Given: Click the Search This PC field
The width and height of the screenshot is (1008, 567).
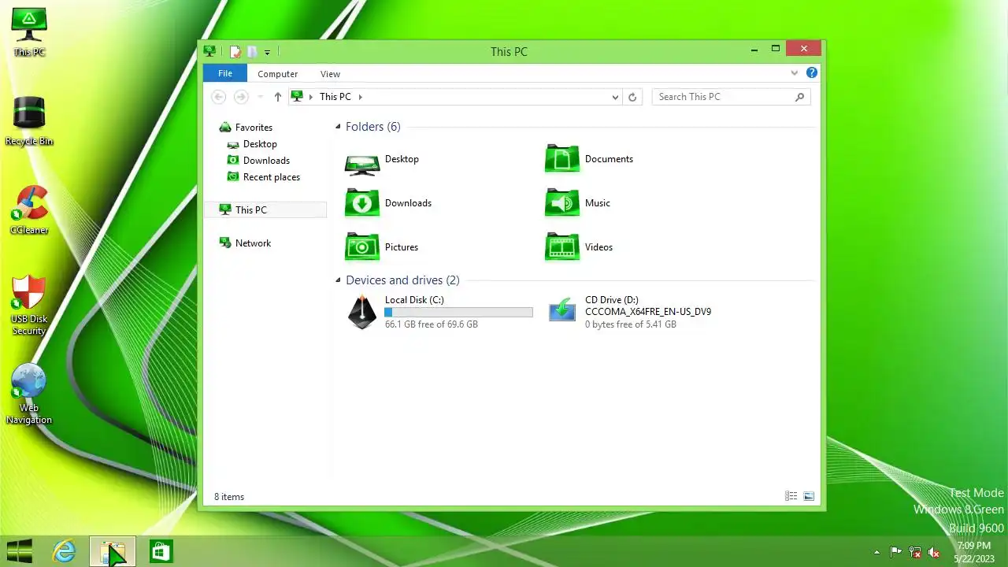Looking at the screenshot, I should pyautogui.click(x=731, y=97).
